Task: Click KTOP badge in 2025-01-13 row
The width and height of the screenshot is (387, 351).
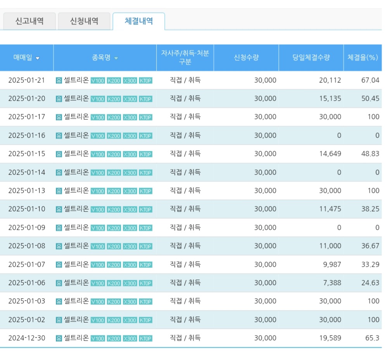Action: coord(146,191)
